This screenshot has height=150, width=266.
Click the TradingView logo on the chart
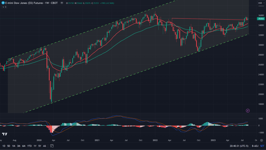click(4, 134)
